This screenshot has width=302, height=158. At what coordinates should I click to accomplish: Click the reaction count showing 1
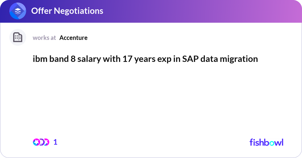(55, 142)
